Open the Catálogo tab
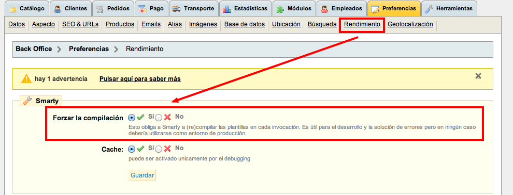The height and width of the screenshot is (195, 513). pos(27,8)
